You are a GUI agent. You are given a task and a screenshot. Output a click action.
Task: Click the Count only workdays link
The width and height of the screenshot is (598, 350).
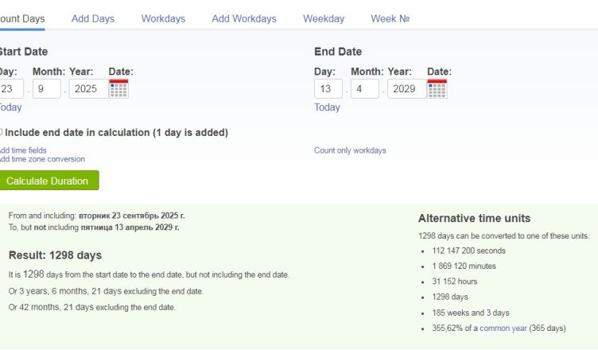tap(350, 150)
